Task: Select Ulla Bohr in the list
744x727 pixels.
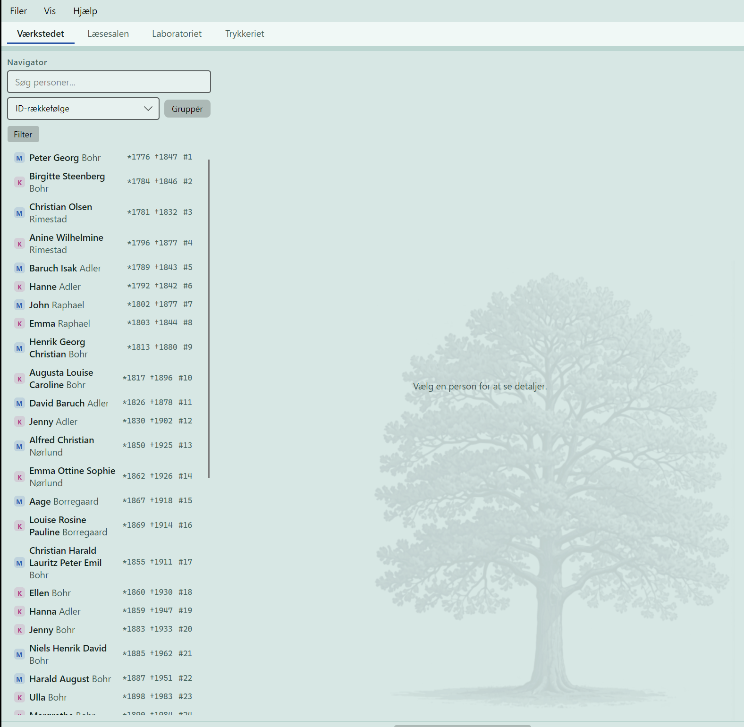Action: click(104, 697)
